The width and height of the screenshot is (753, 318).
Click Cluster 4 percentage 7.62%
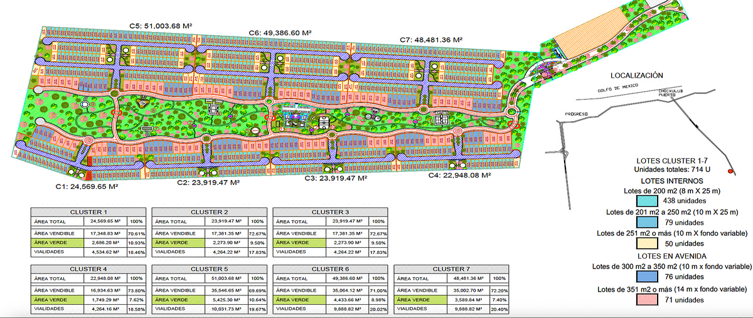click(x=136, y=300)
